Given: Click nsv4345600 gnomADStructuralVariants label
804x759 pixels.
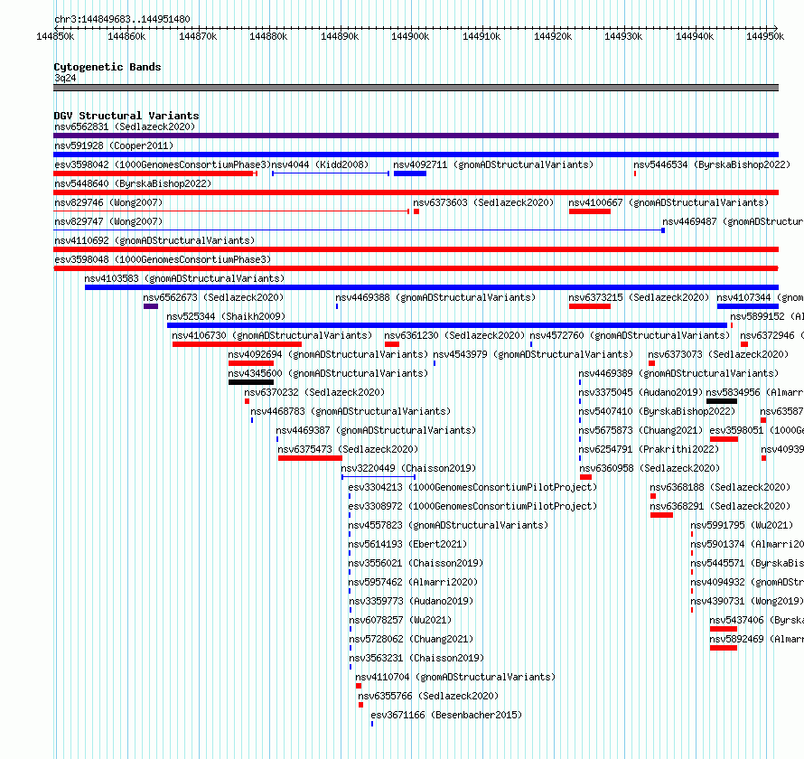Looking at the screenshot, I should [328, 373].
